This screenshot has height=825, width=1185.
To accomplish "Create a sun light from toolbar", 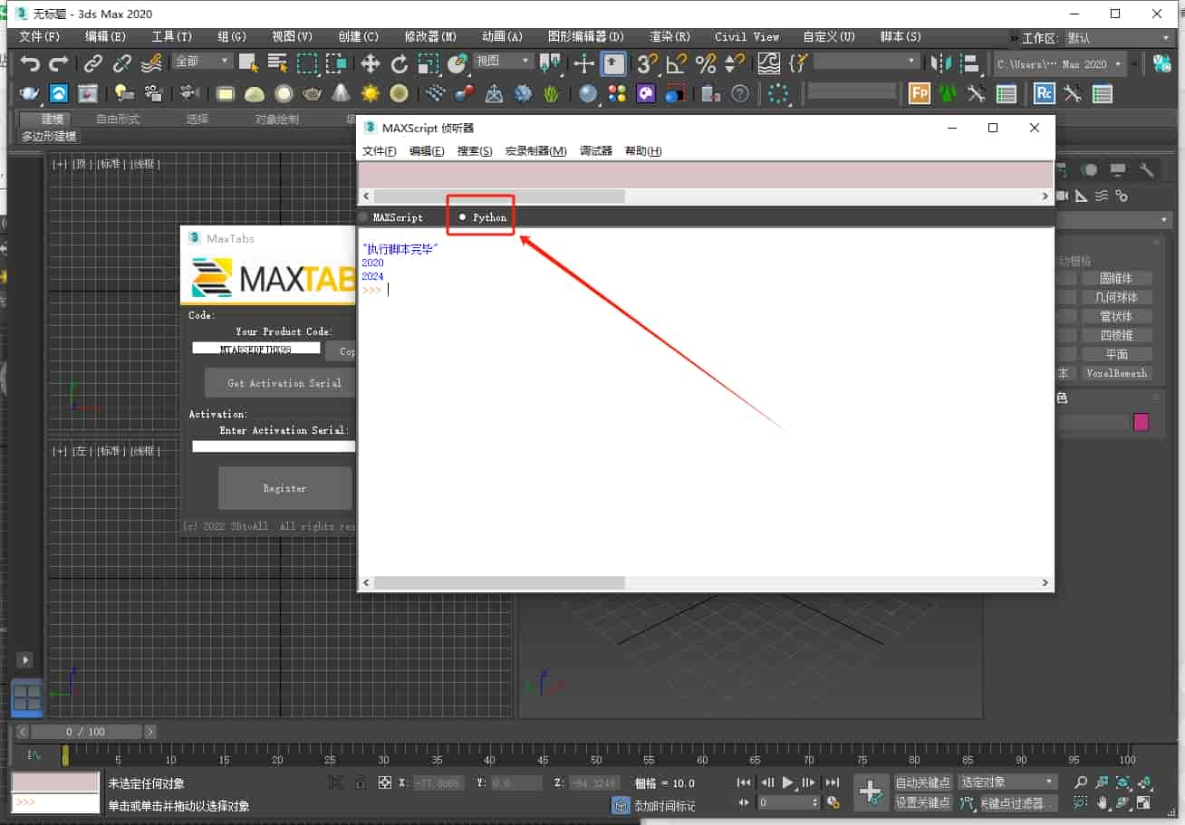I will click(x=370, y=93).
